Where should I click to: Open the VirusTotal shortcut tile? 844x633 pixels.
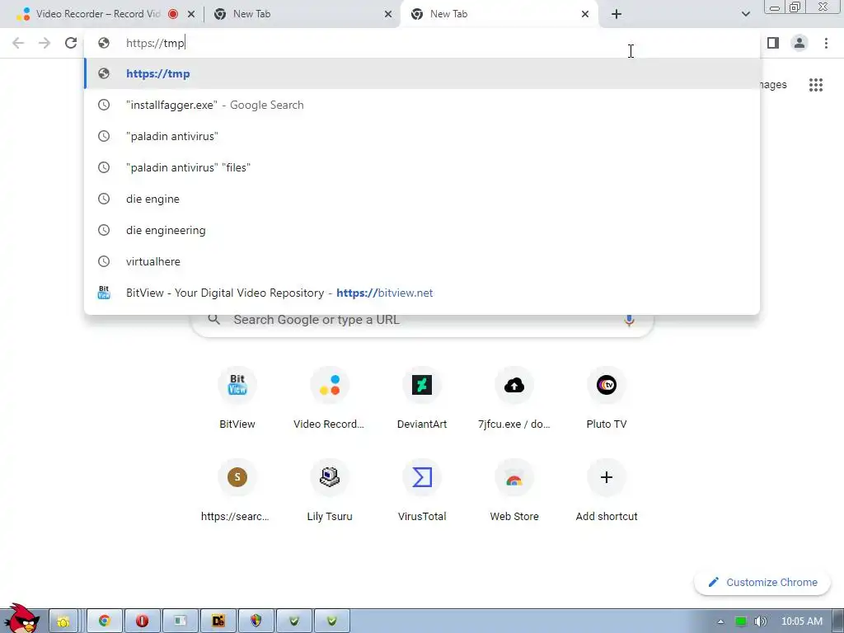point(422,491)
